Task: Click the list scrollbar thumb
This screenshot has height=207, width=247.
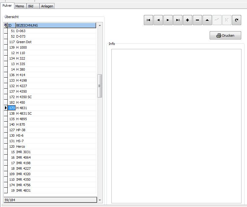Action: (99, 86)
